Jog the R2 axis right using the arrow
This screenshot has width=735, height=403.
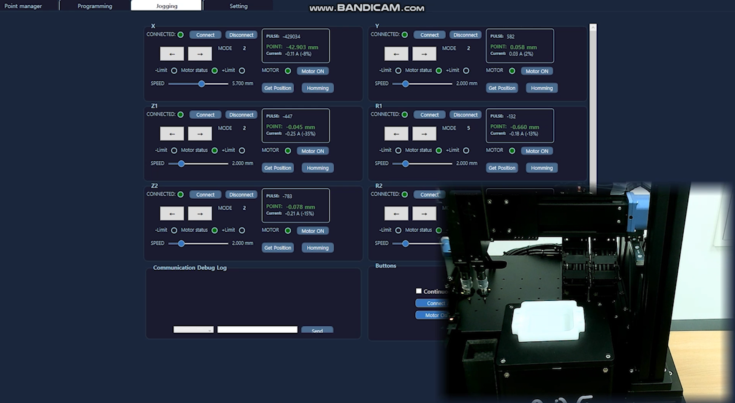[x=424, y=213]
